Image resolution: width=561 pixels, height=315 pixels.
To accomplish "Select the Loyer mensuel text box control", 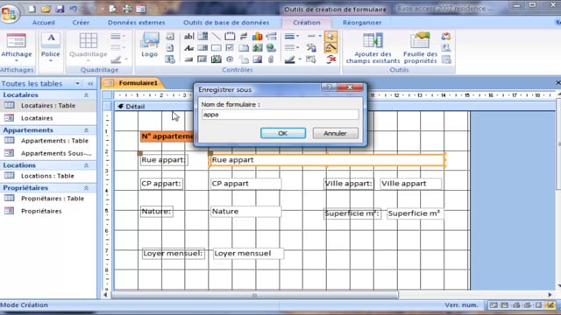I will click(x=248, y=254).
